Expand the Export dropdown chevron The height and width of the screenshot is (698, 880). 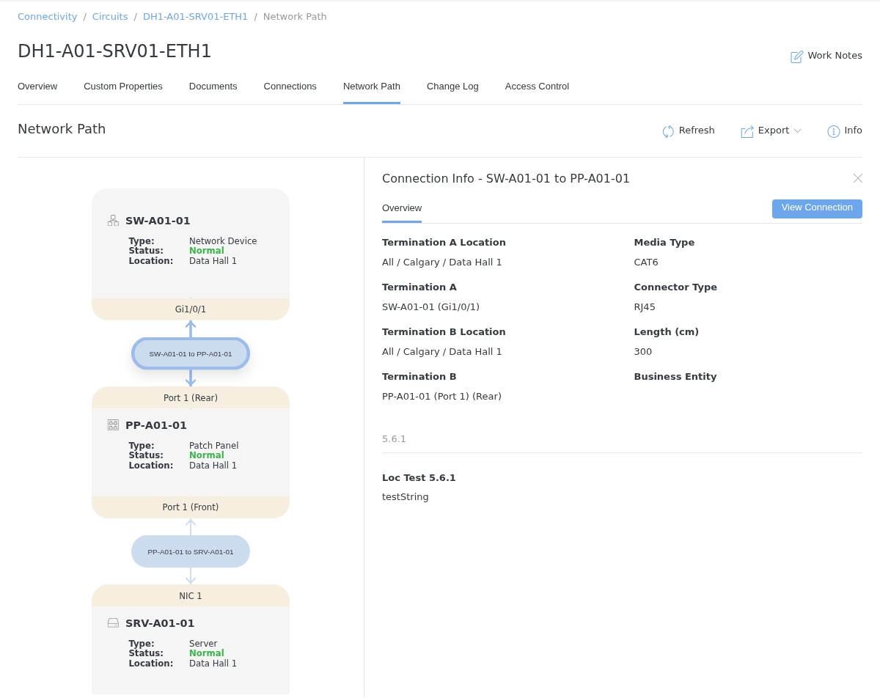click(x=798, y=131)
